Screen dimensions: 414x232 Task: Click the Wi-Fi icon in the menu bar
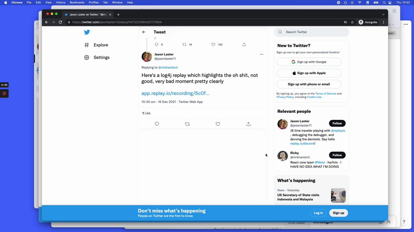[360, 2]
